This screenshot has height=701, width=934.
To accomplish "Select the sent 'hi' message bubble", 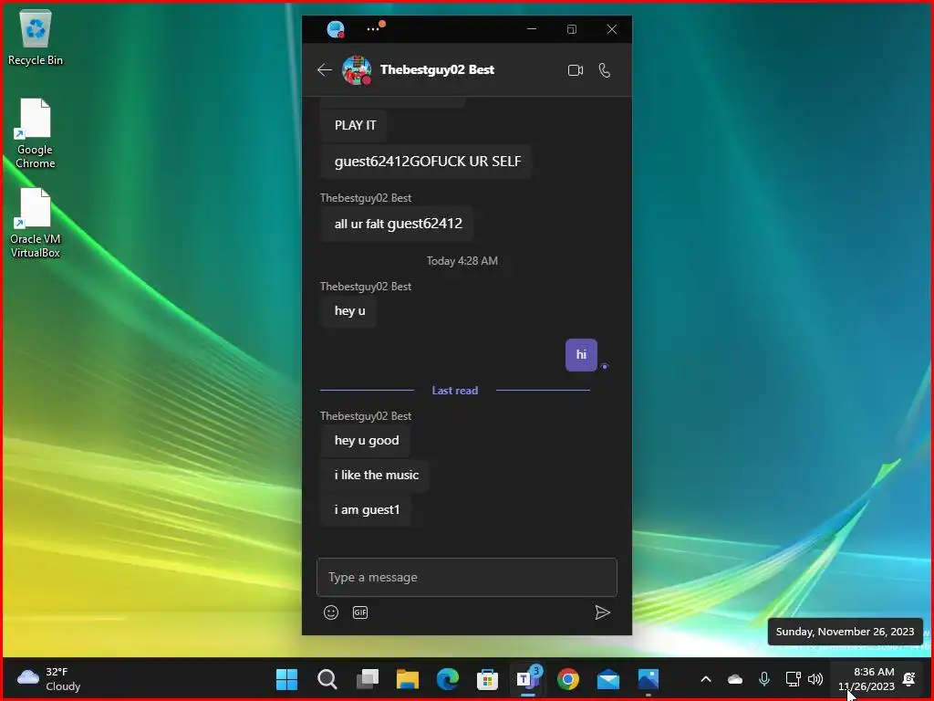I will point(581,355).
